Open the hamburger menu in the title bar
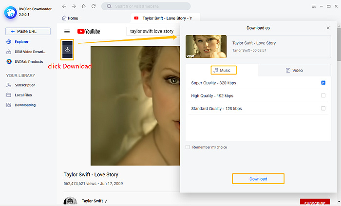The image size is (341, 206). [x=314, y=6]
